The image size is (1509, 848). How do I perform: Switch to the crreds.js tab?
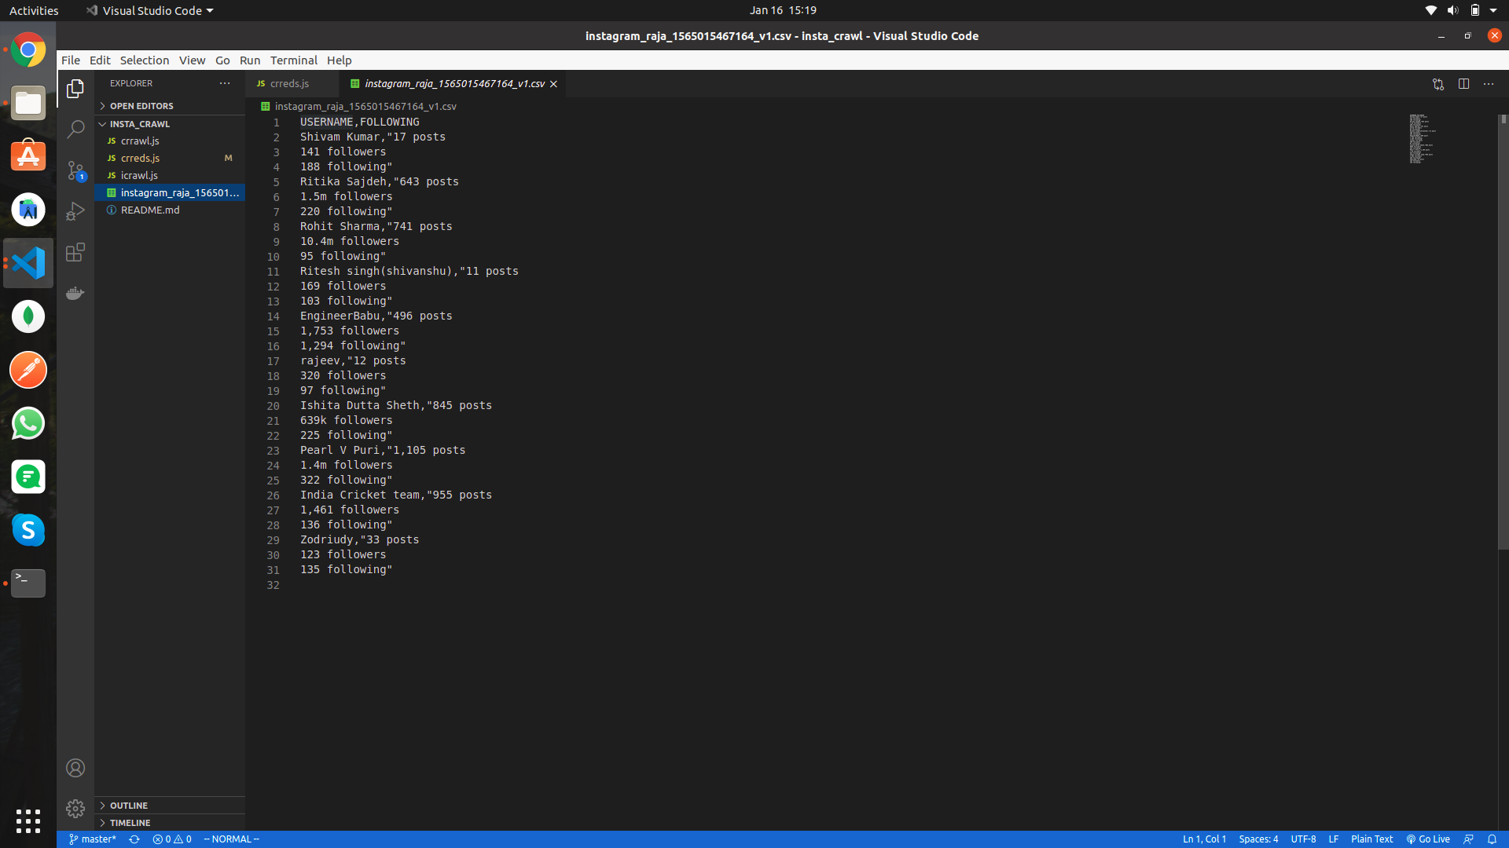tap(289, 84)
